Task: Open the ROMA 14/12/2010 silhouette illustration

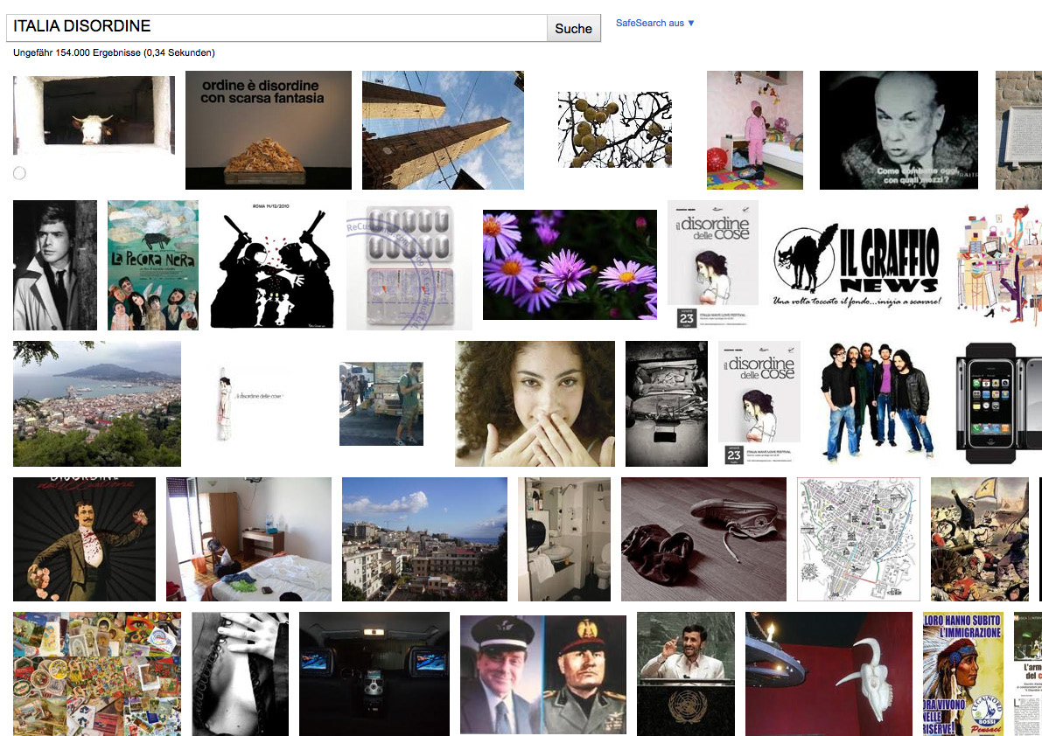Action: 272,266
